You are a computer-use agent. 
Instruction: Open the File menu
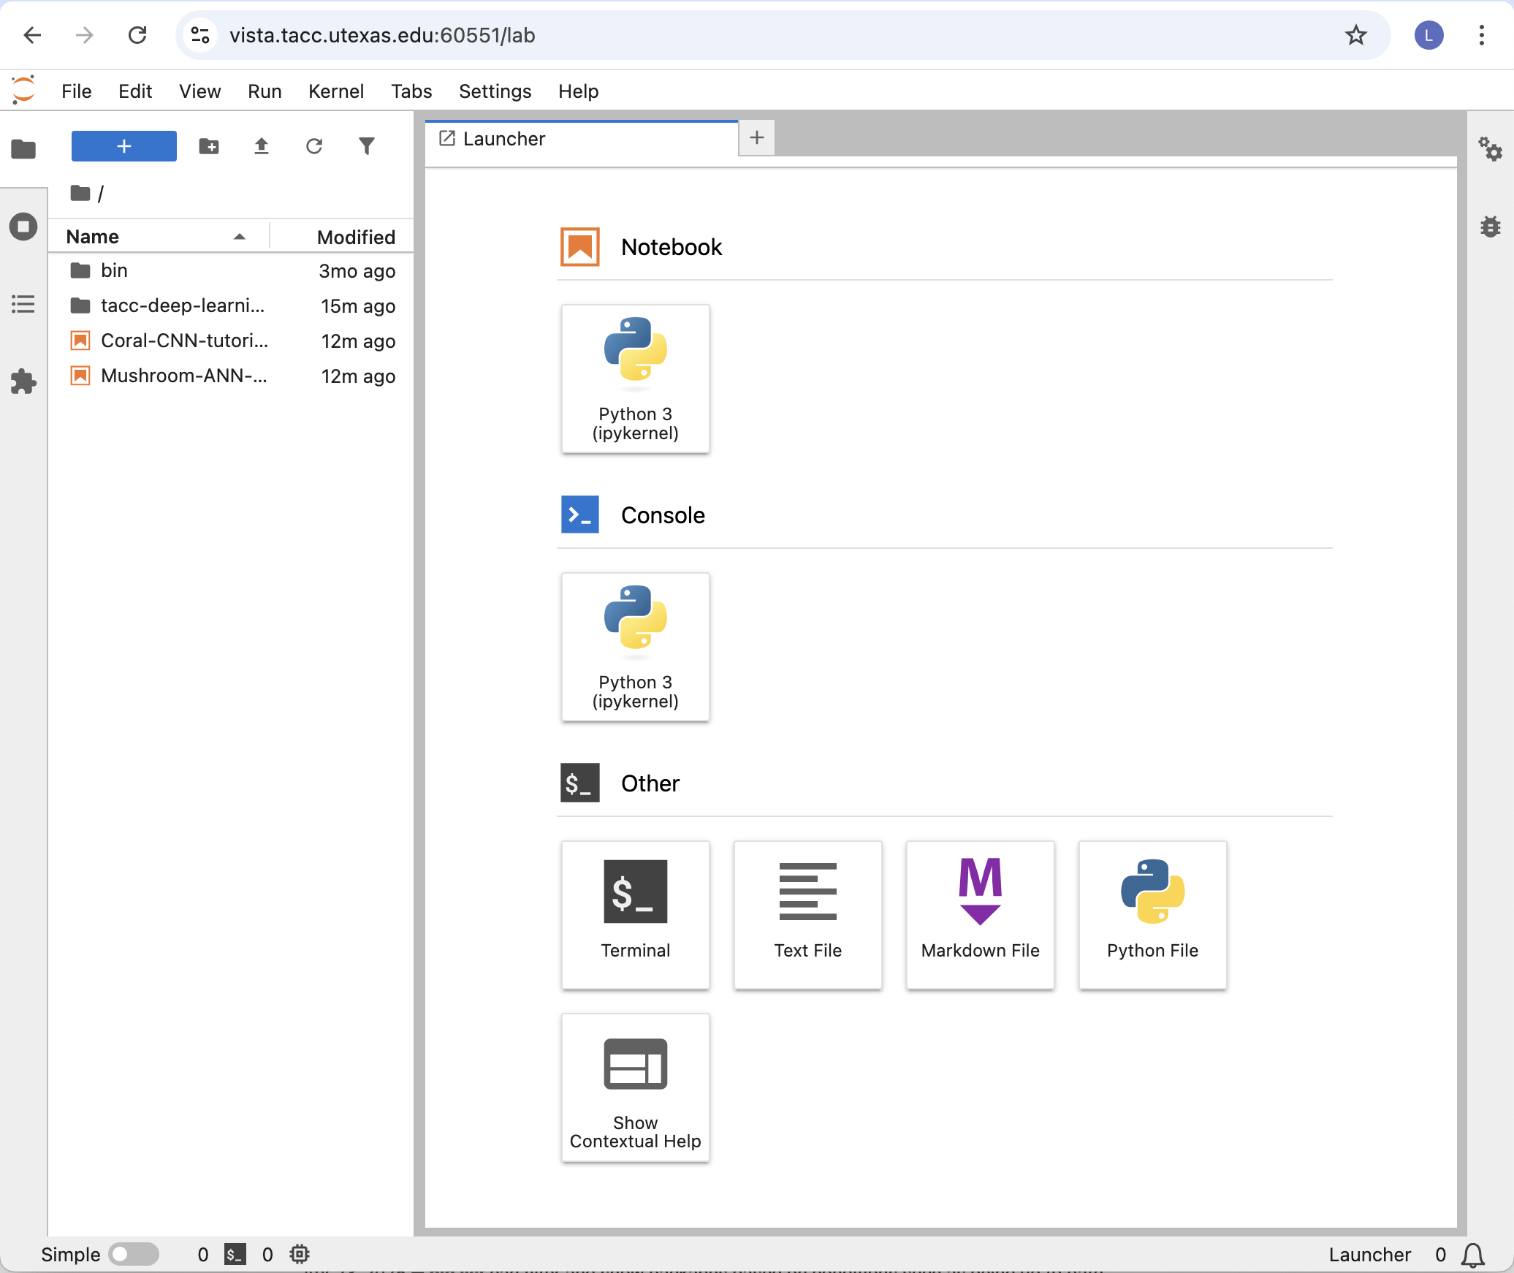pyautogui.click(x=77, y=91)
